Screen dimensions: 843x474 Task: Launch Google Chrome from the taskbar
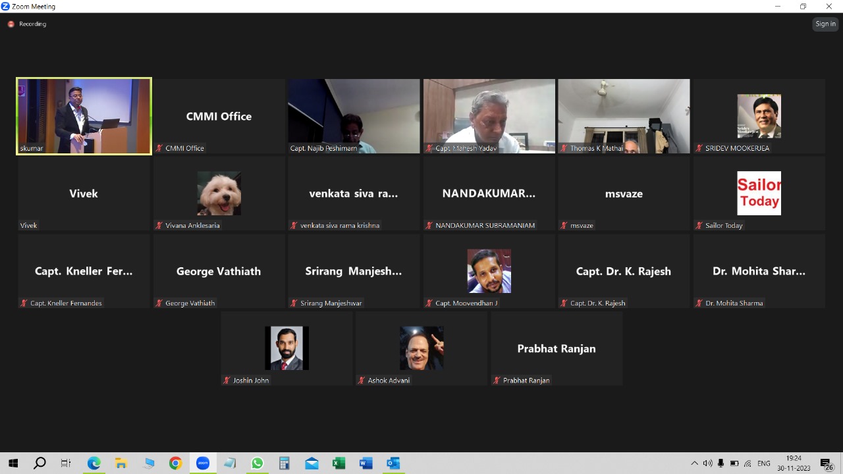click(175, 463)
